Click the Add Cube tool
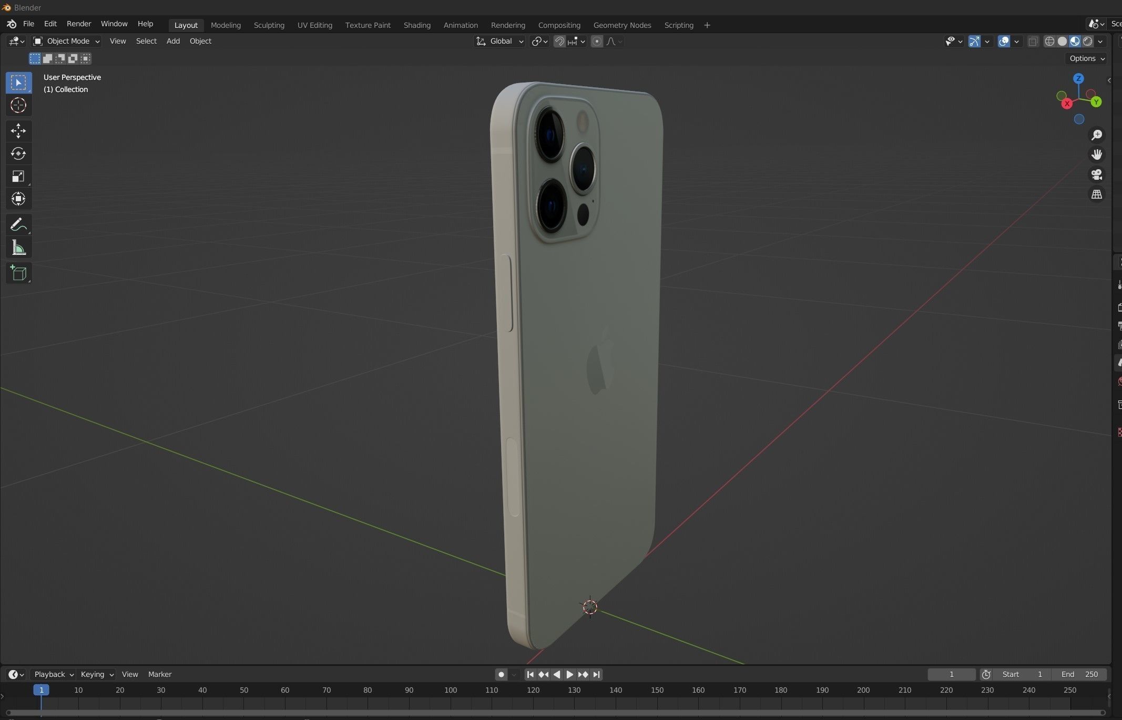The image size is (1122, 720). point(18,273)
